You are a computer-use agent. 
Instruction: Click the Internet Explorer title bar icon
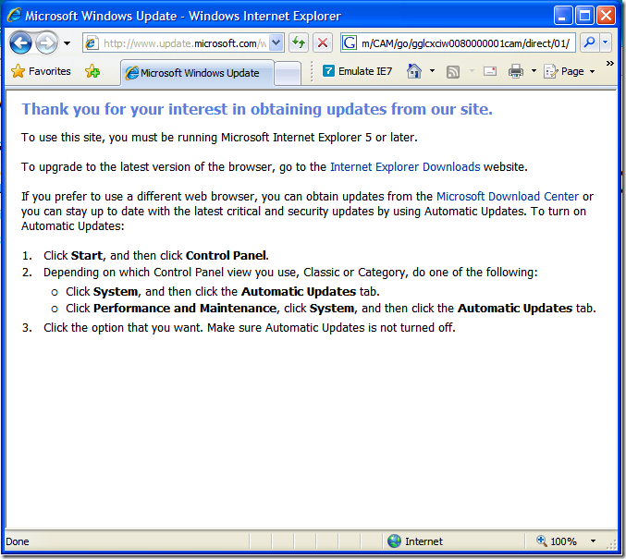point(15,16)
